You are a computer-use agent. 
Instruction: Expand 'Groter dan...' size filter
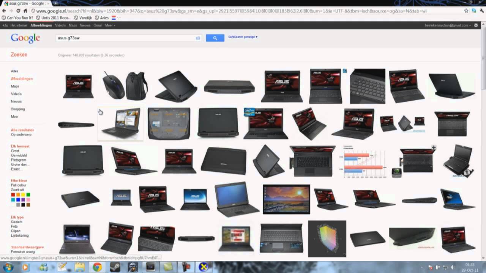tap(20, 165)
